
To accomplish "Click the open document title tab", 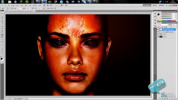I will 19,11.
